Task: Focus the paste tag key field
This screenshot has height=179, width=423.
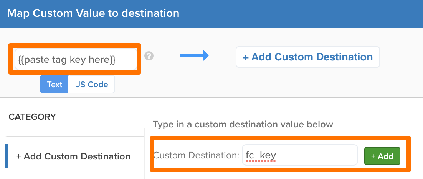Action: pos(76,59)
